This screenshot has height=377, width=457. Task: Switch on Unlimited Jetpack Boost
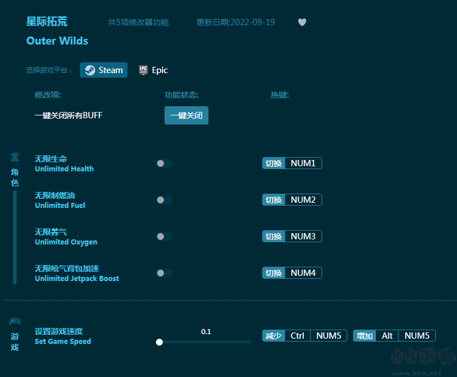pyautogui.click(x=165, y=273)
